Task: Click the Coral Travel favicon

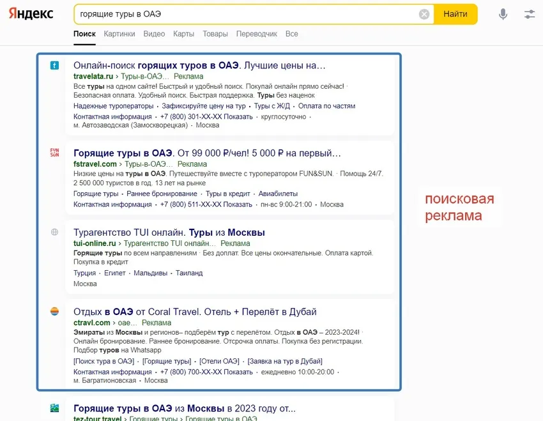Action: pyautogui.click(x=54, y=312)
